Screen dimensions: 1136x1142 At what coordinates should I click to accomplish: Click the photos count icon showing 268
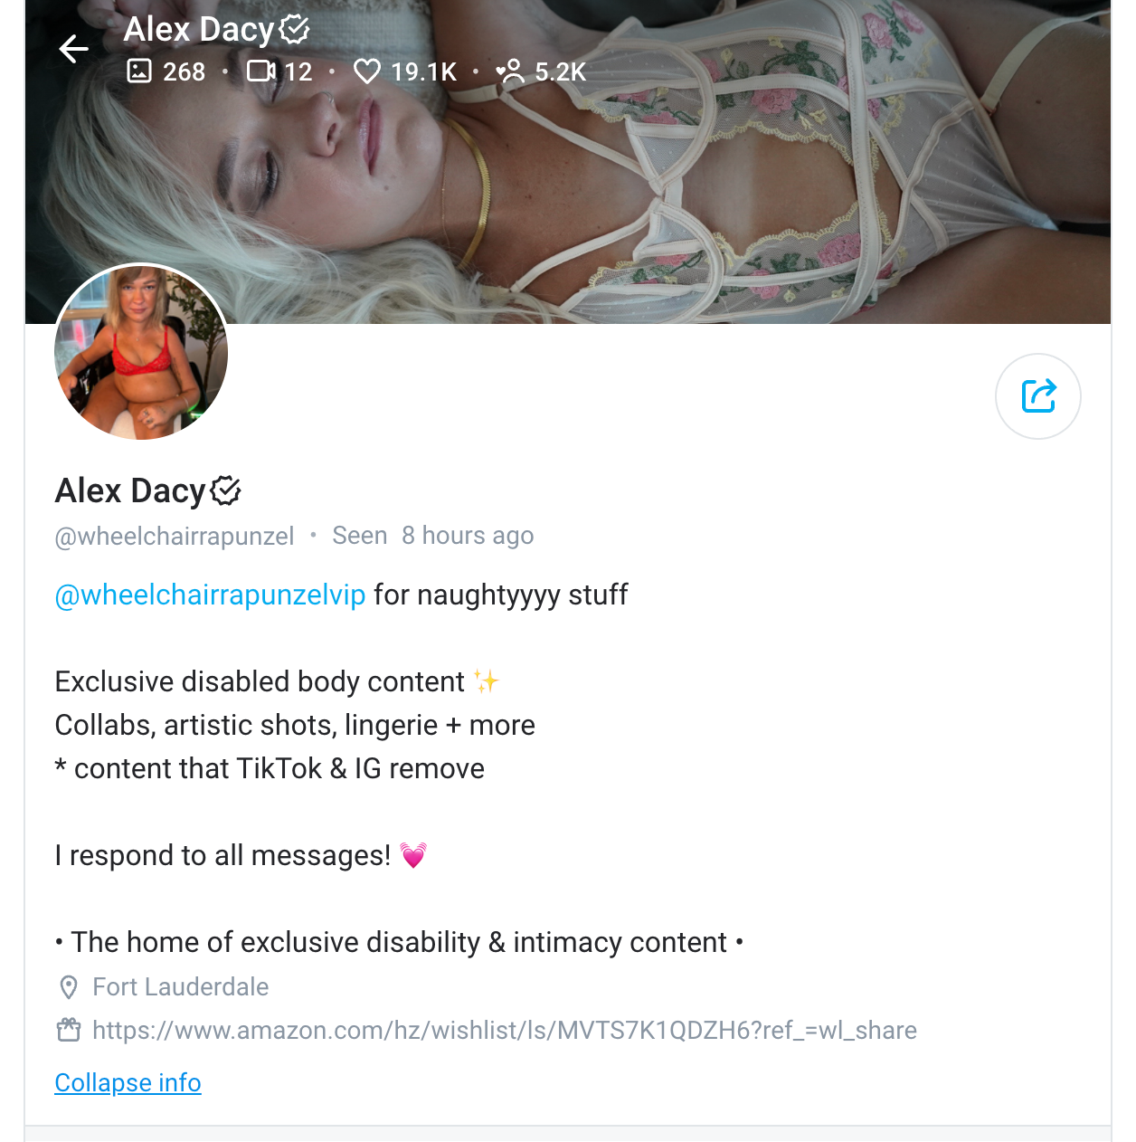[139, 71]
